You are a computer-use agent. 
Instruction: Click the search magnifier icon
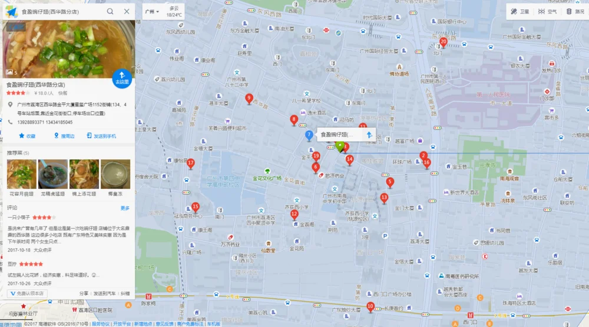(110, 11)
